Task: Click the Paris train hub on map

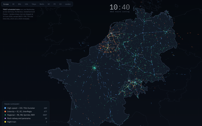Action: [x=95, y=68]
